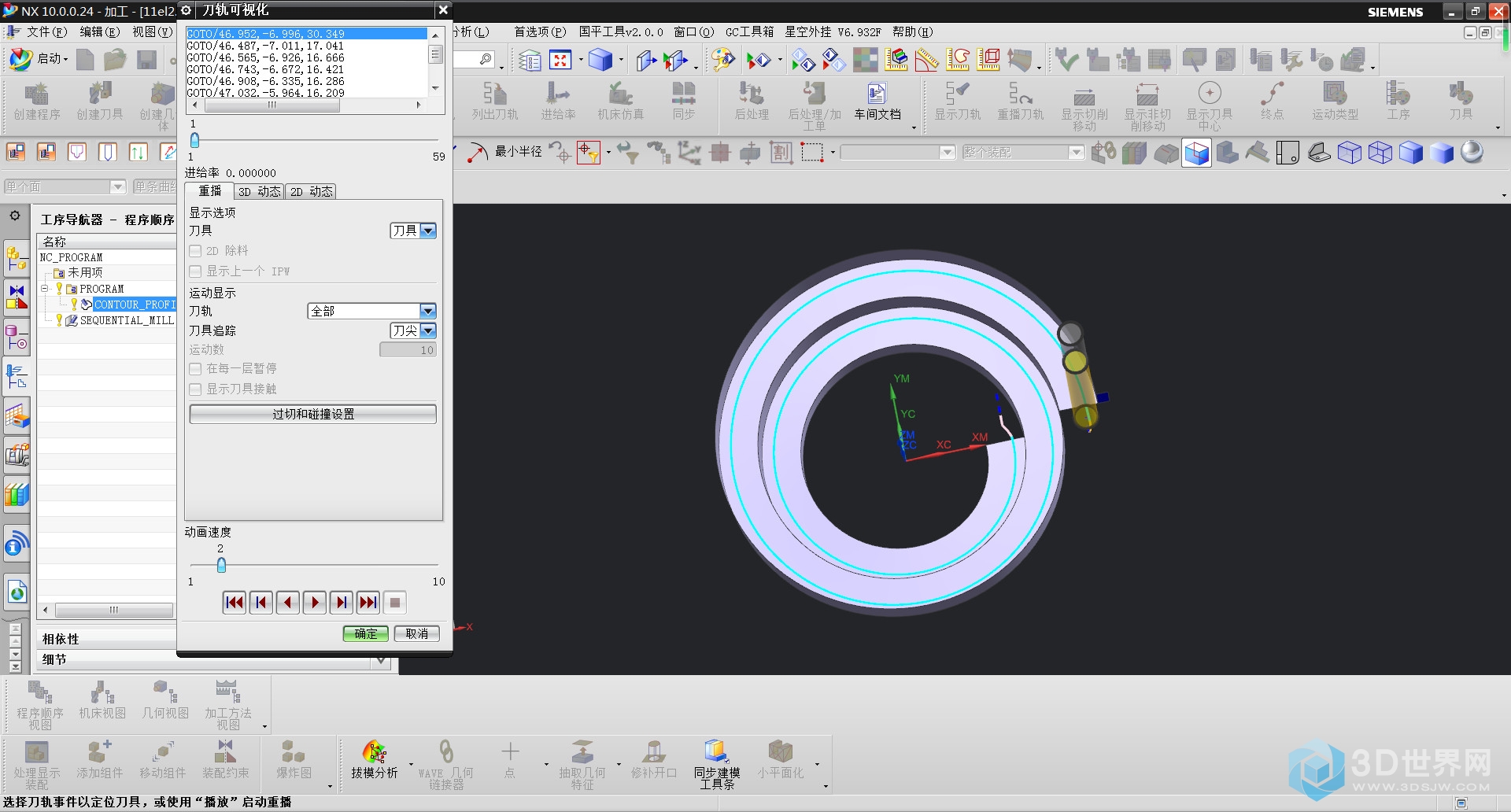Open the 帮助(H) menu
Screen dimensions: 1511x812
912,32
